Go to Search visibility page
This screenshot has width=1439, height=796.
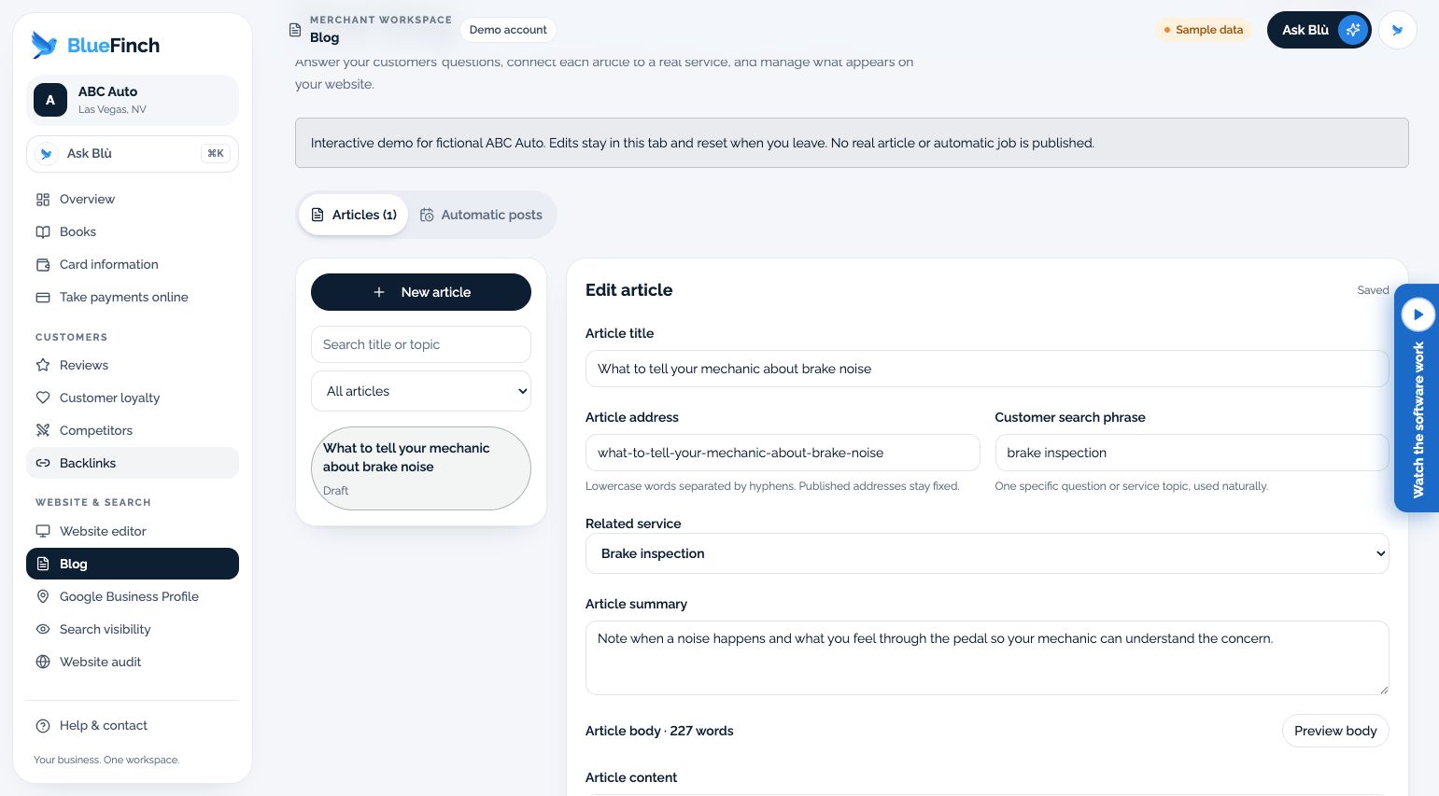(133, 629)
